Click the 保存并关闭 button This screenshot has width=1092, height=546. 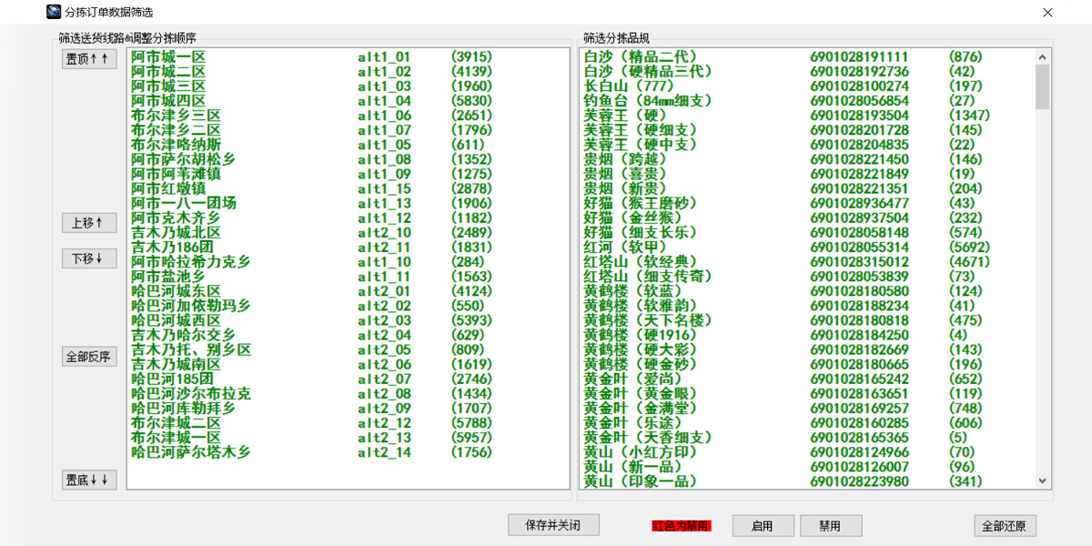555,525
